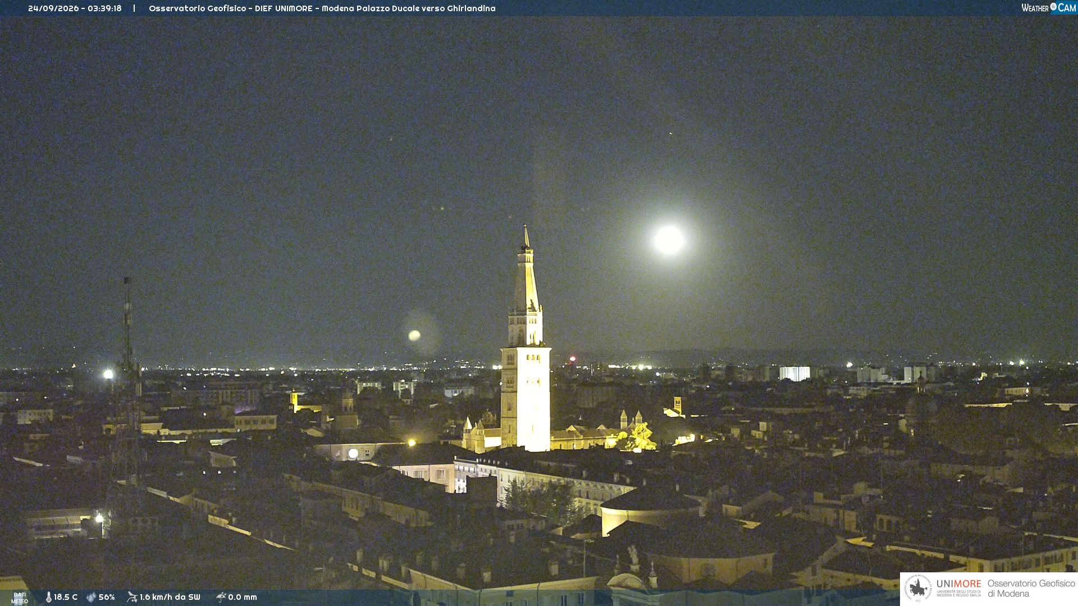Select the 18.5 C temperature reading
The image size is (1078, 606).
click(x=66, y=597)
